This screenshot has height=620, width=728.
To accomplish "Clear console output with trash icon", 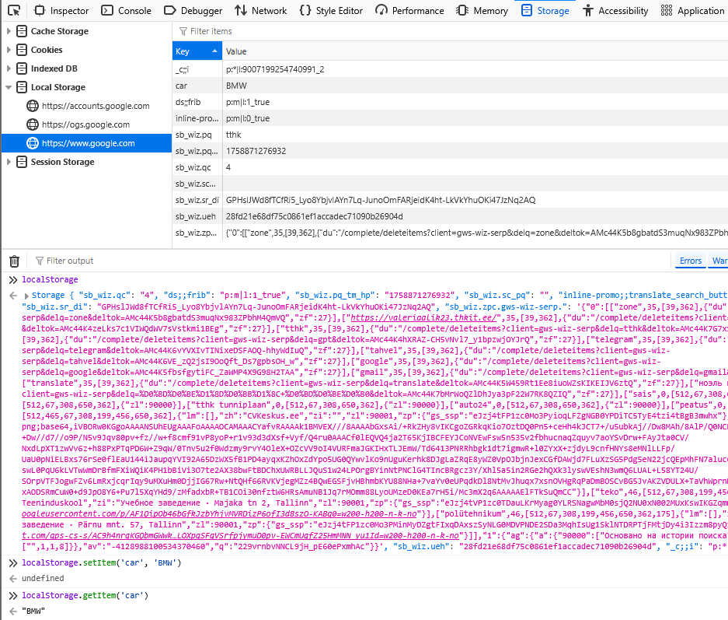I will click(x=14, y=261).
